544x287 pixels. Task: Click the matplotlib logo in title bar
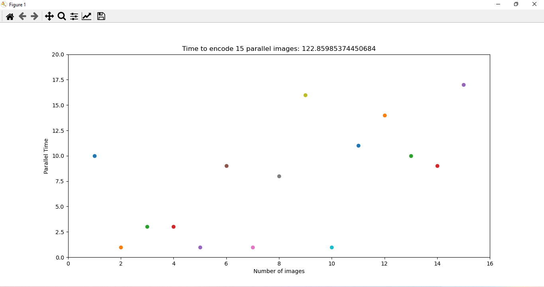[4, 4]
